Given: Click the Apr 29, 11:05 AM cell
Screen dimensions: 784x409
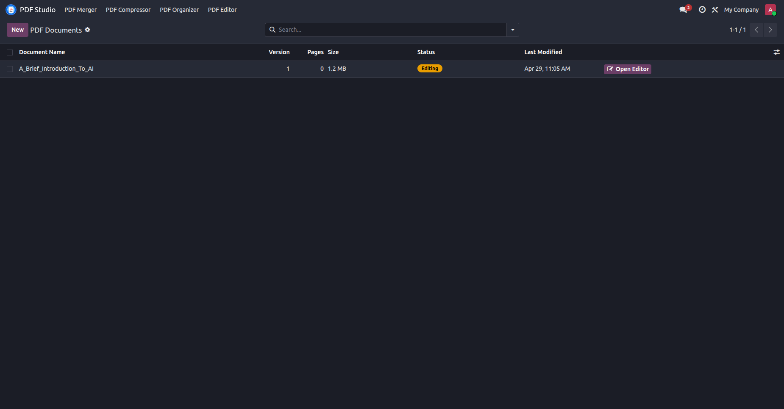Looking at the screenshot, I should pyautogui.click(x=547, y=69).
